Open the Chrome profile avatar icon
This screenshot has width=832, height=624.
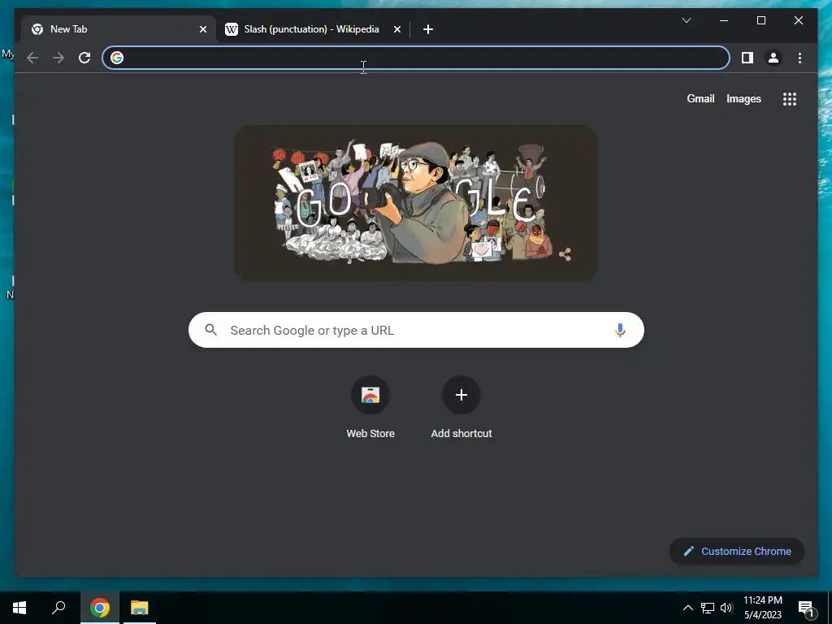(773, 58)
